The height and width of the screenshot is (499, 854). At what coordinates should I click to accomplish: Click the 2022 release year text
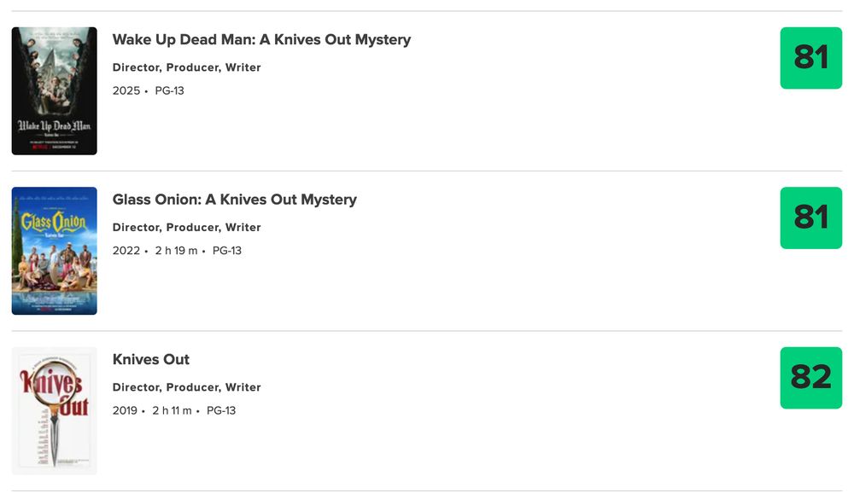[126, 250]
